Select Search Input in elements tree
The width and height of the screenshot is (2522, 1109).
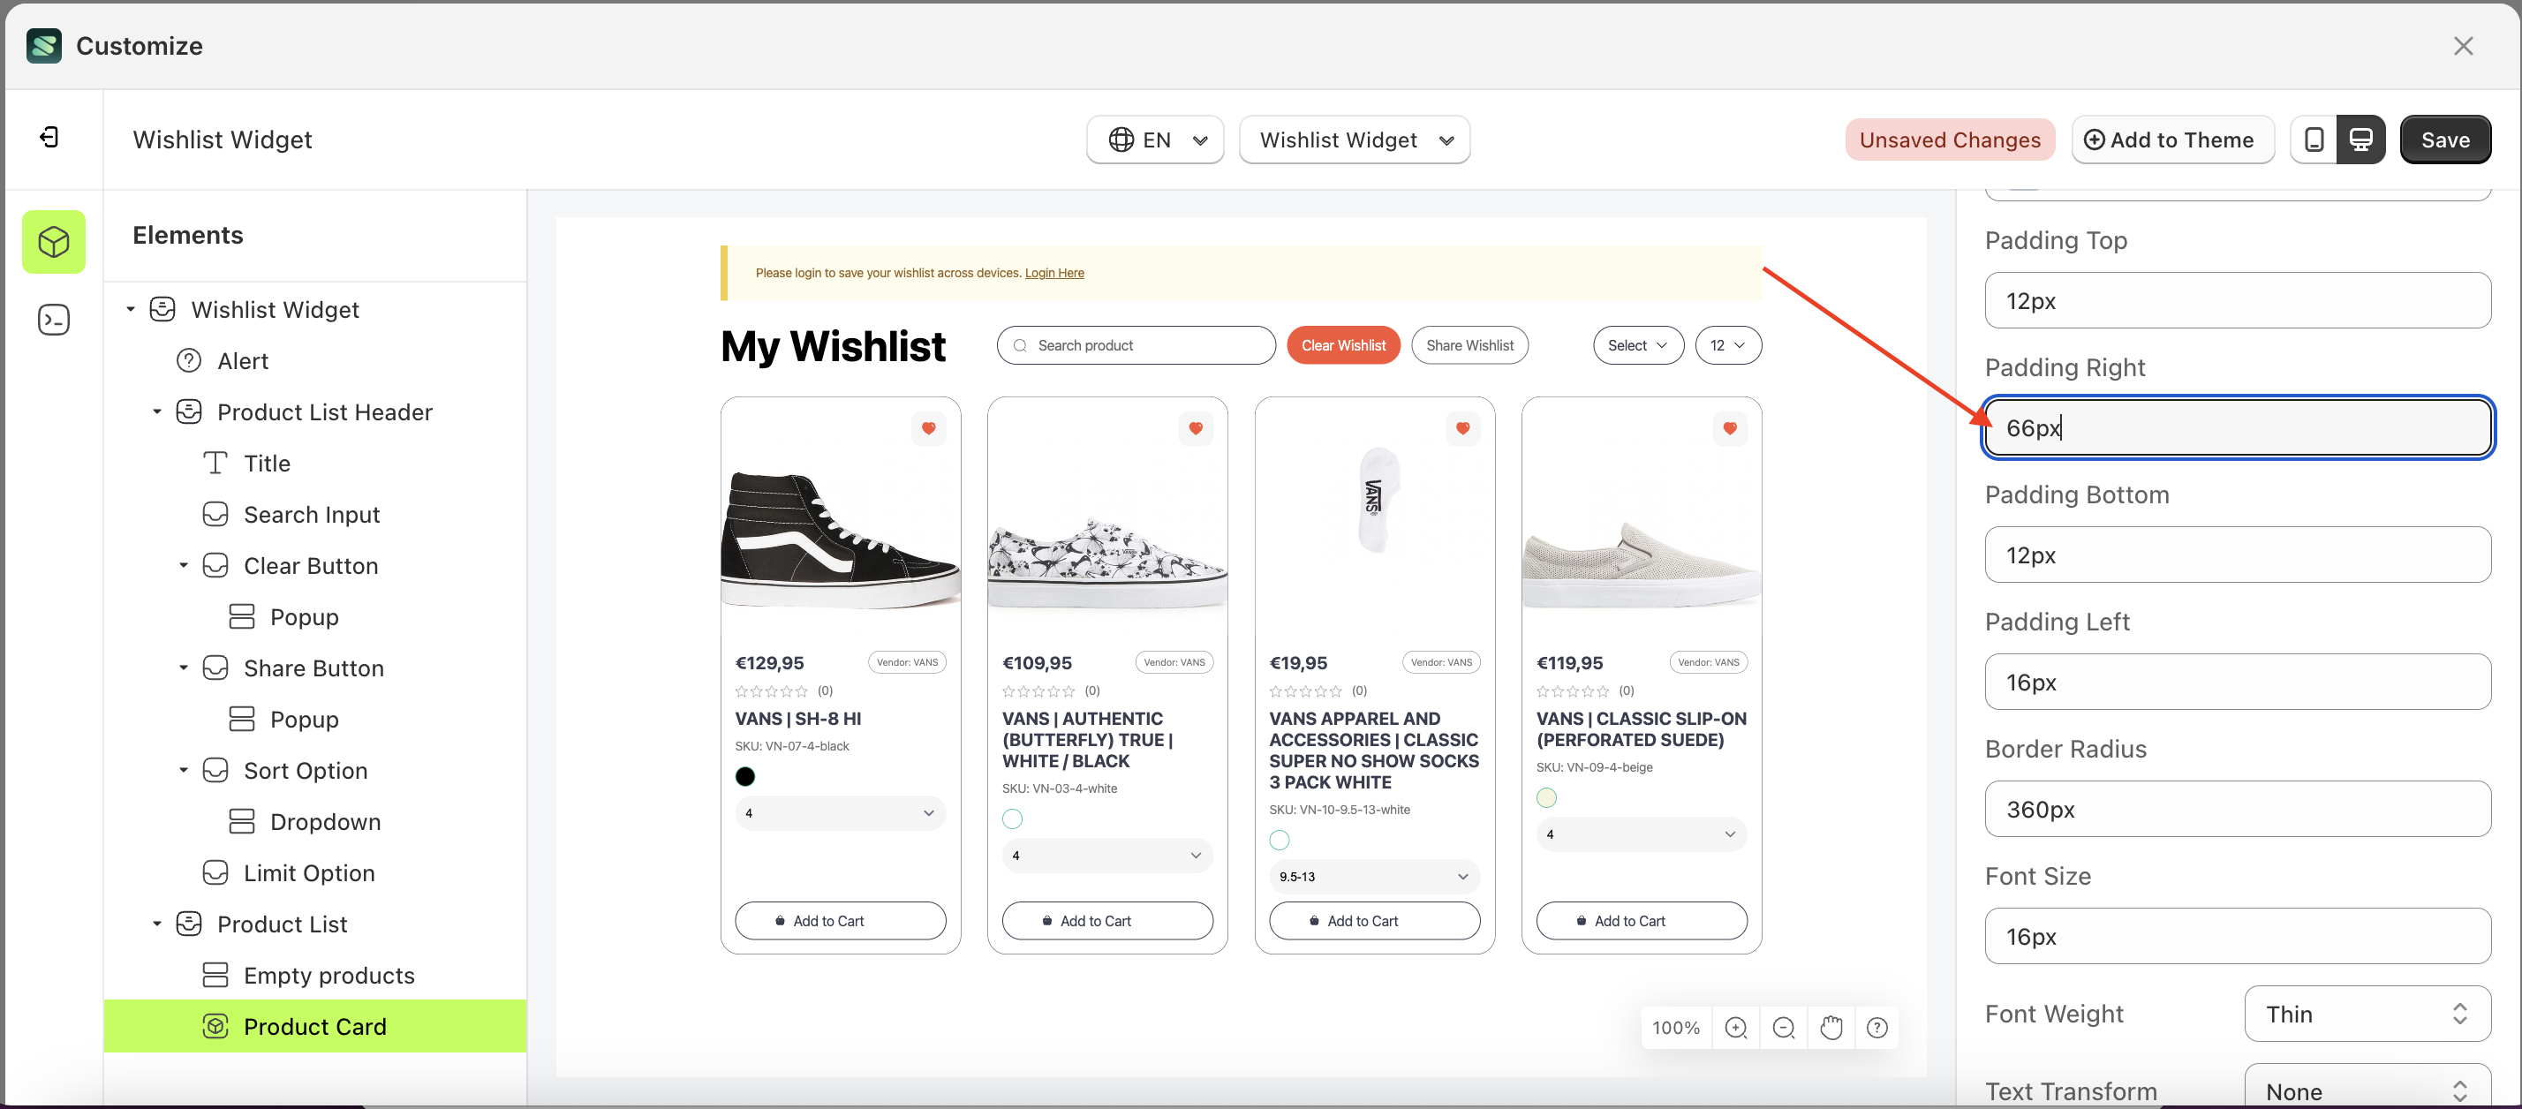(x=312, y=515)
